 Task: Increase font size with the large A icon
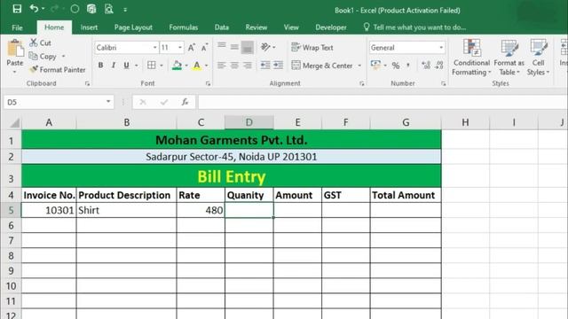click(192, 47)
